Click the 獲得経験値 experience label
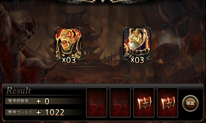 click(x=18, y=101)
